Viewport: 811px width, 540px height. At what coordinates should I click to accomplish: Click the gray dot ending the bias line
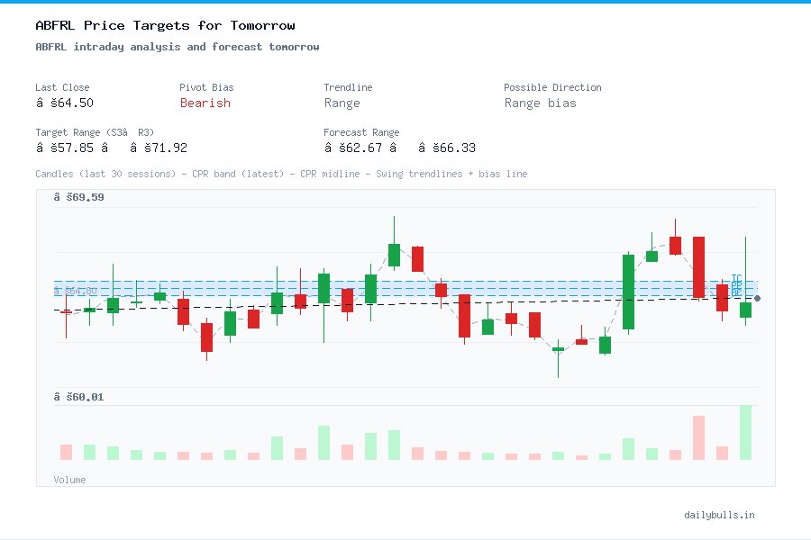pos(757,298)
